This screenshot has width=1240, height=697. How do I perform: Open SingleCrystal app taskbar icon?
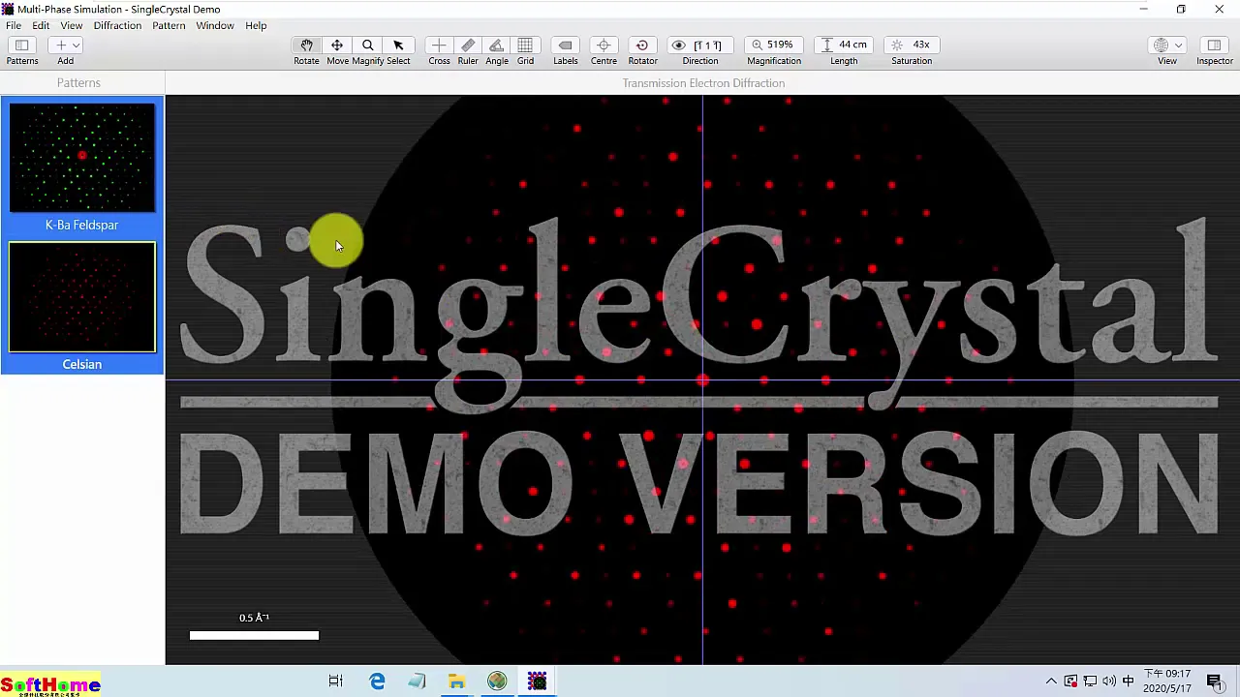point(537,682)
